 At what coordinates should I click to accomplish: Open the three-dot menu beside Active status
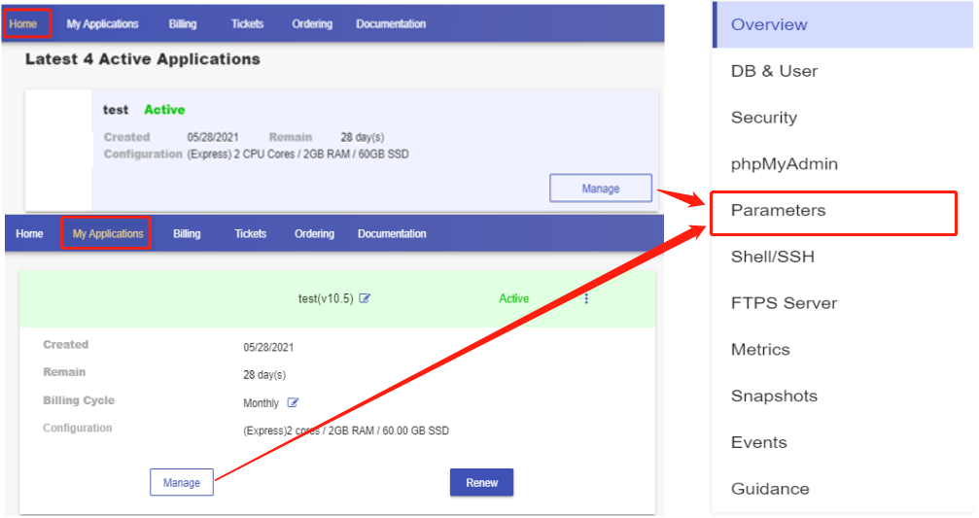click(x=586, y=298)
